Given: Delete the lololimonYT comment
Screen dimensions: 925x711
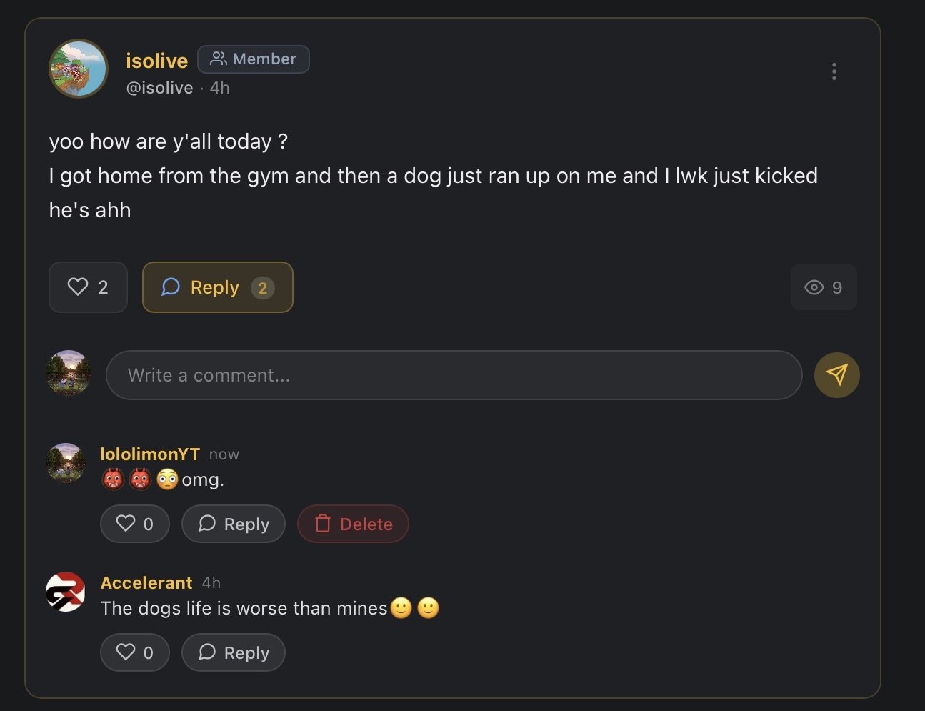Looking at the screenshot, I should pos(353,524).
